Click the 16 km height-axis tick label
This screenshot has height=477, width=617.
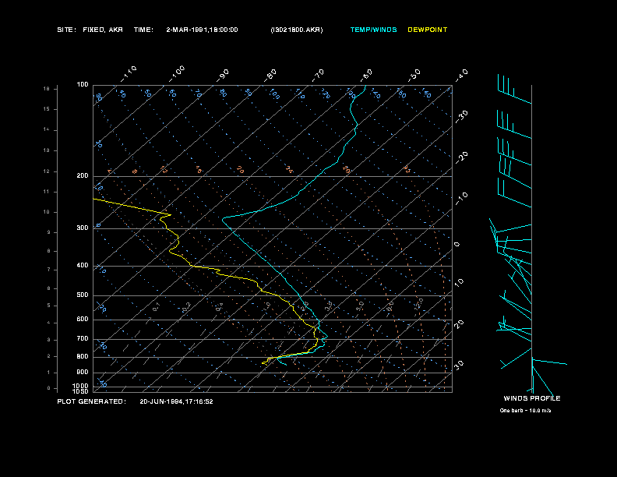[47, 89]
